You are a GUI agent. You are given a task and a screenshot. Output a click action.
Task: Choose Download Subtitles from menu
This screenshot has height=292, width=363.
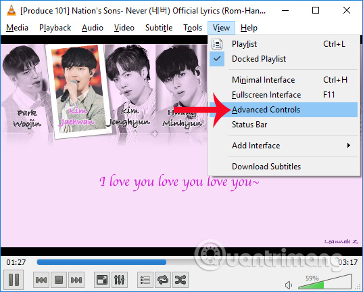click(x=284, y=167)
